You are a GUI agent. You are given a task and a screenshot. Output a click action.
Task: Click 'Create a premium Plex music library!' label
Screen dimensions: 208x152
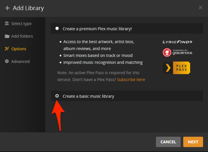pos(97,29)
